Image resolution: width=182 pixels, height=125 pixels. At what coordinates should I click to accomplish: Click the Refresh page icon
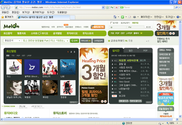(x=112, y=8)
